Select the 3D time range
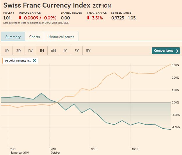Viewport: 182px width, 155px height. point(18,51)
